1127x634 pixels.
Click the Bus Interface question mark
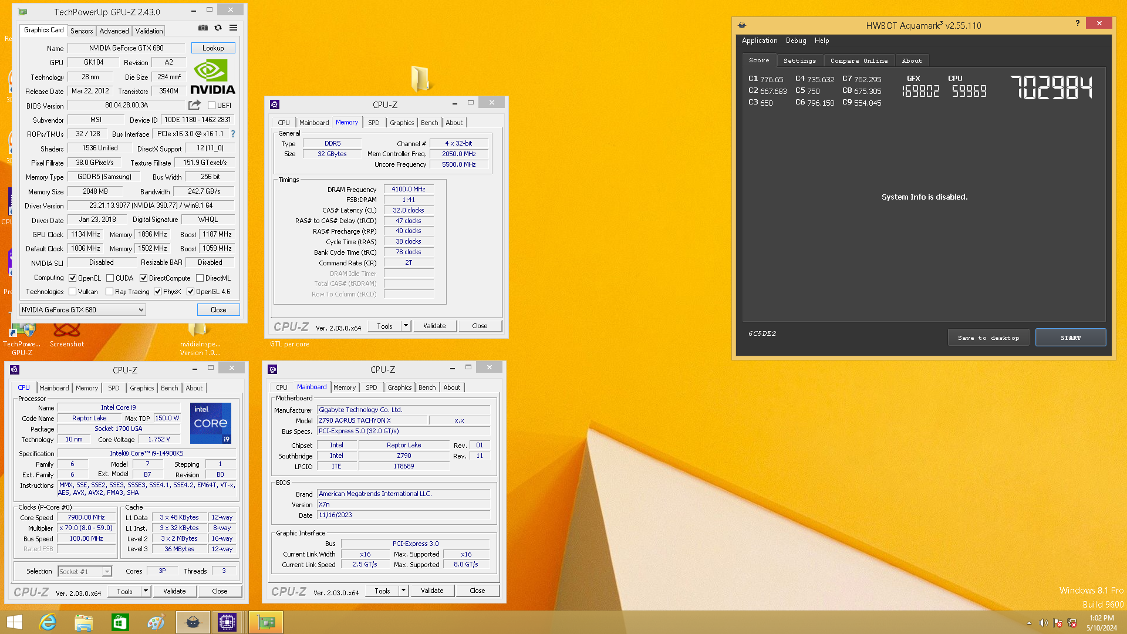pyautogui.click(x=233, y=134)
